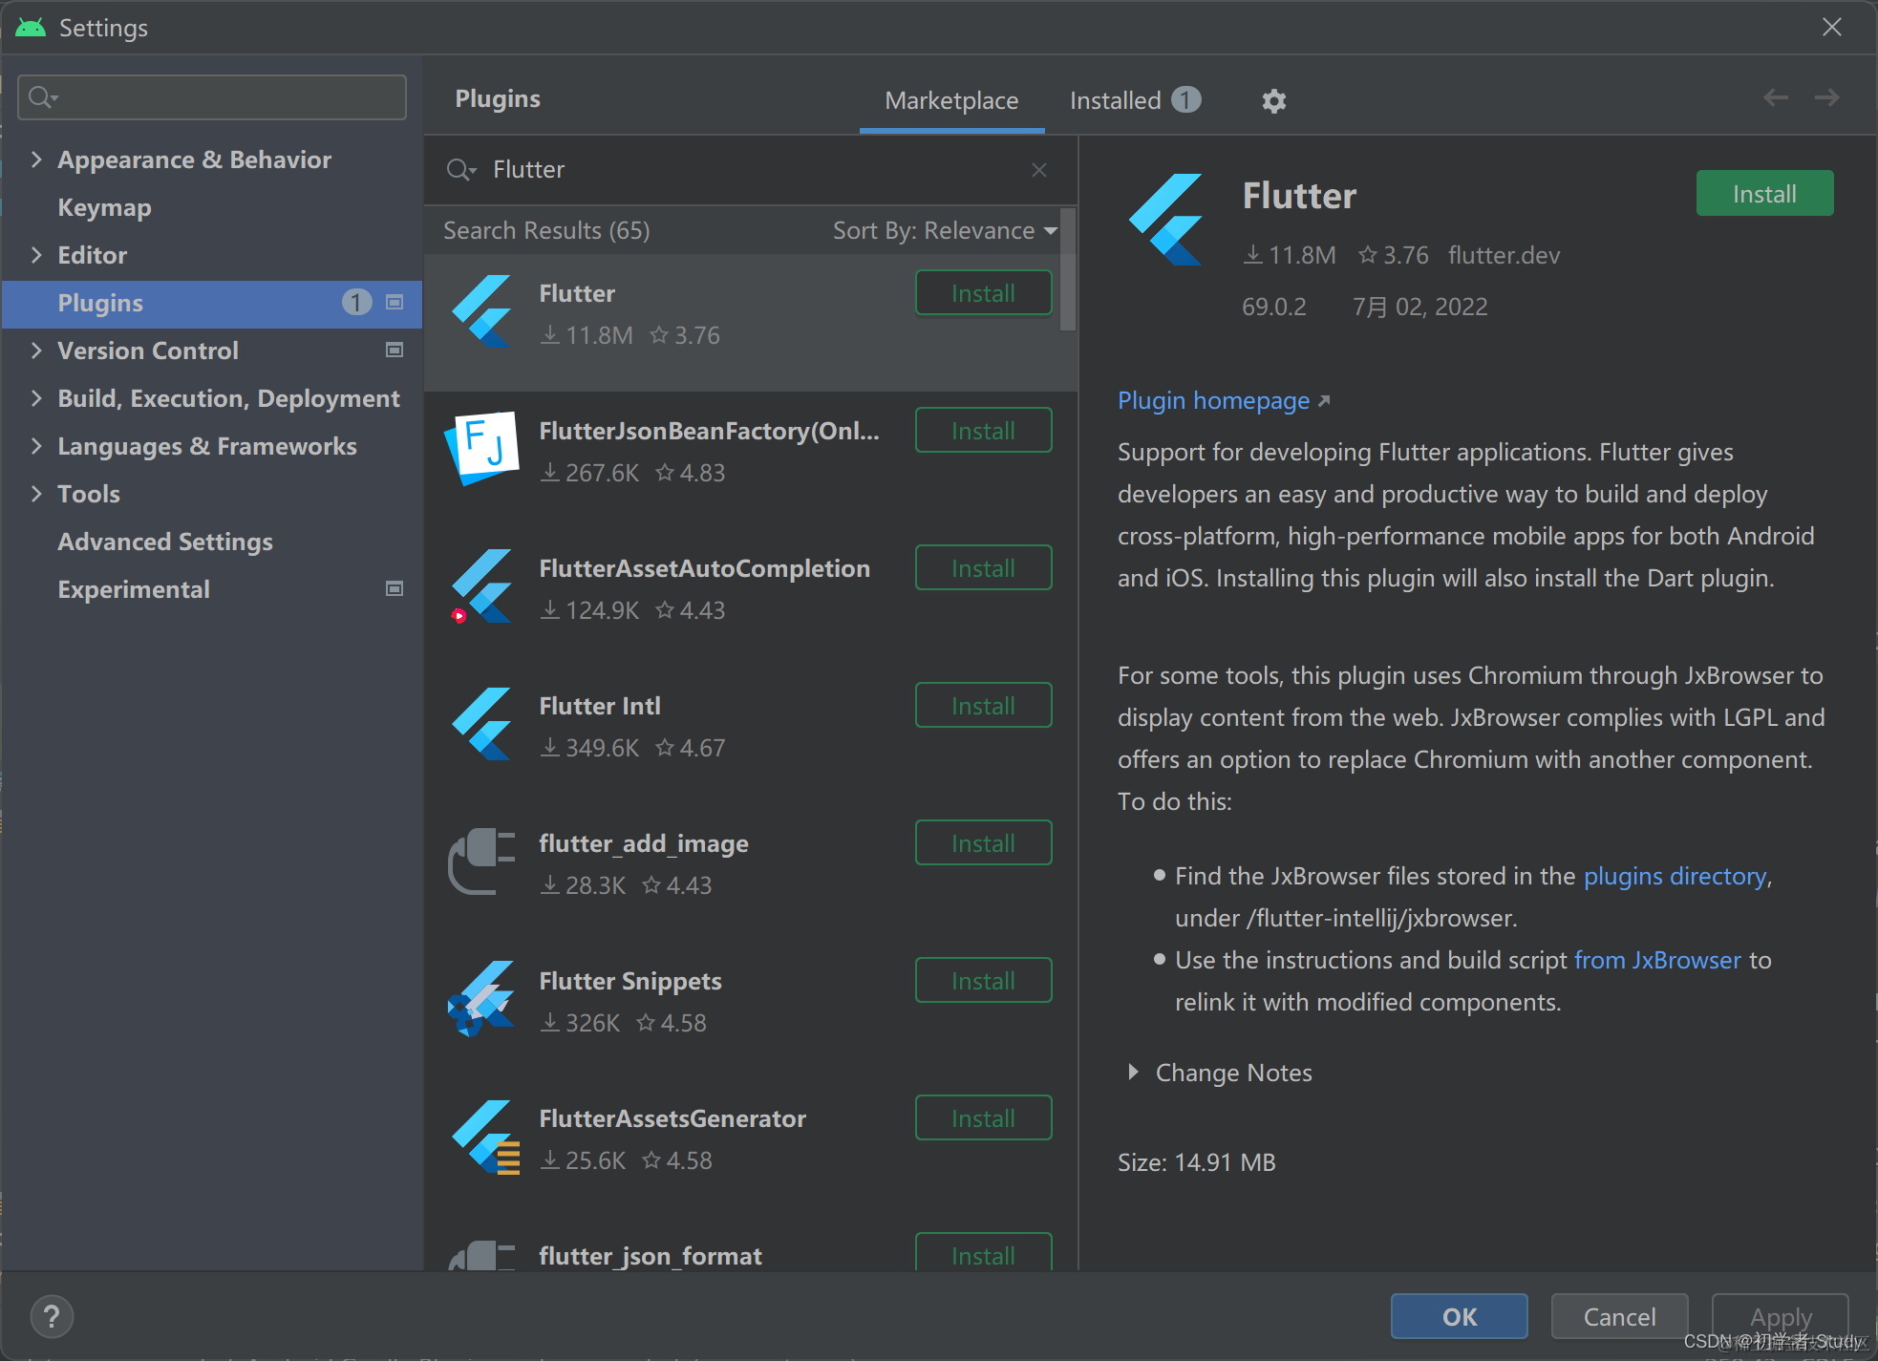Install the Flutter Intl plugin

(x=983, y=706)
